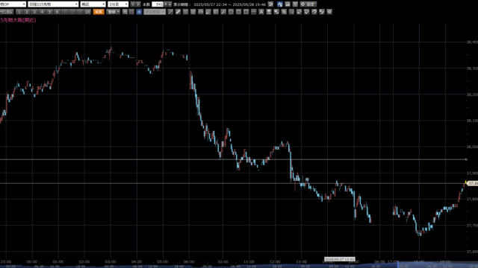The height and width of the screenshot is (268, 478).
Task: Select the horizontal line drawing tool
Action: coord(253,12)
